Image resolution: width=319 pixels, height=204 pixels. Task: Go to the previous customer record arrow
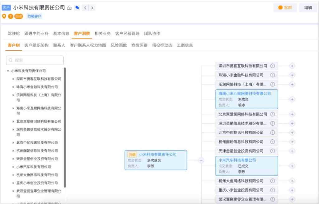[85, 8]
